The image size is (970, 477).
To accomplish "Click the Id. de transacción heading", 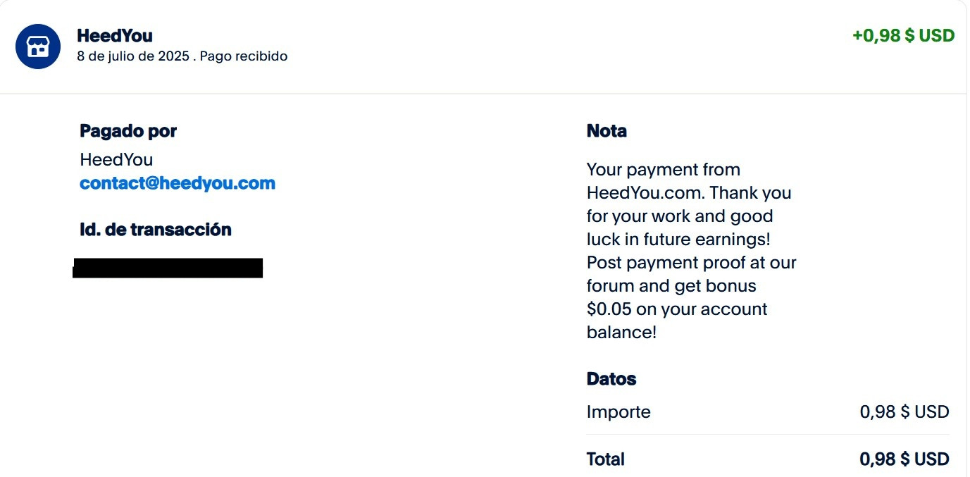I will [x=156, y=229].
